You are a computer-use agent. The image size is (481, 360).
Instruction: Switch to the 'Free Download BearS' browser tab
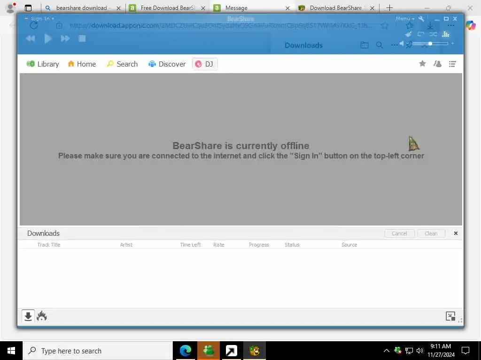167,8
